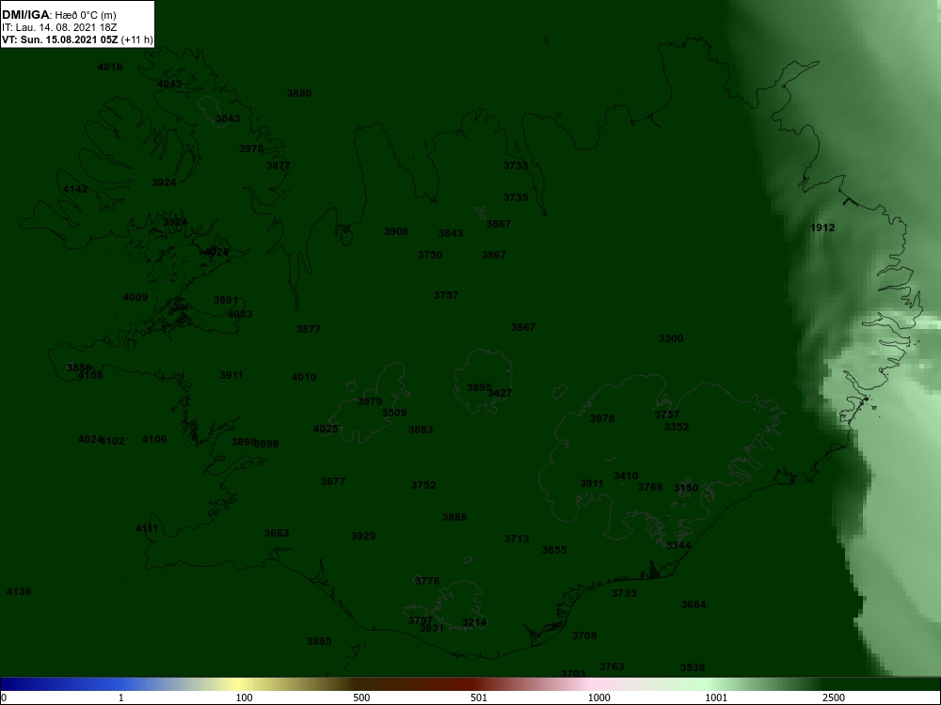Click the 'VT: Sun. 15.08.2021 05Z' valid time
Image resolution: width=941 pixels, height=705 pixels.
[59, 40]
